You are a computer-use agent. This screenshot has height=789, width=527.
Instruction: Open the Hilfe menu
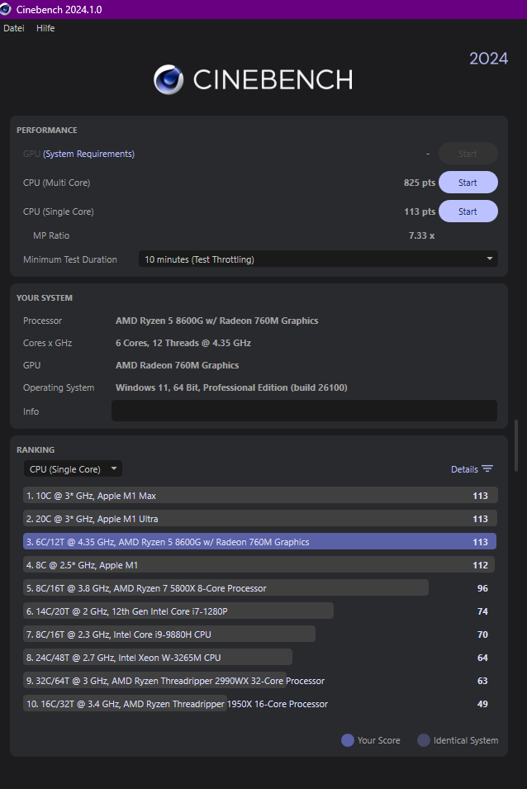(45, 28)
